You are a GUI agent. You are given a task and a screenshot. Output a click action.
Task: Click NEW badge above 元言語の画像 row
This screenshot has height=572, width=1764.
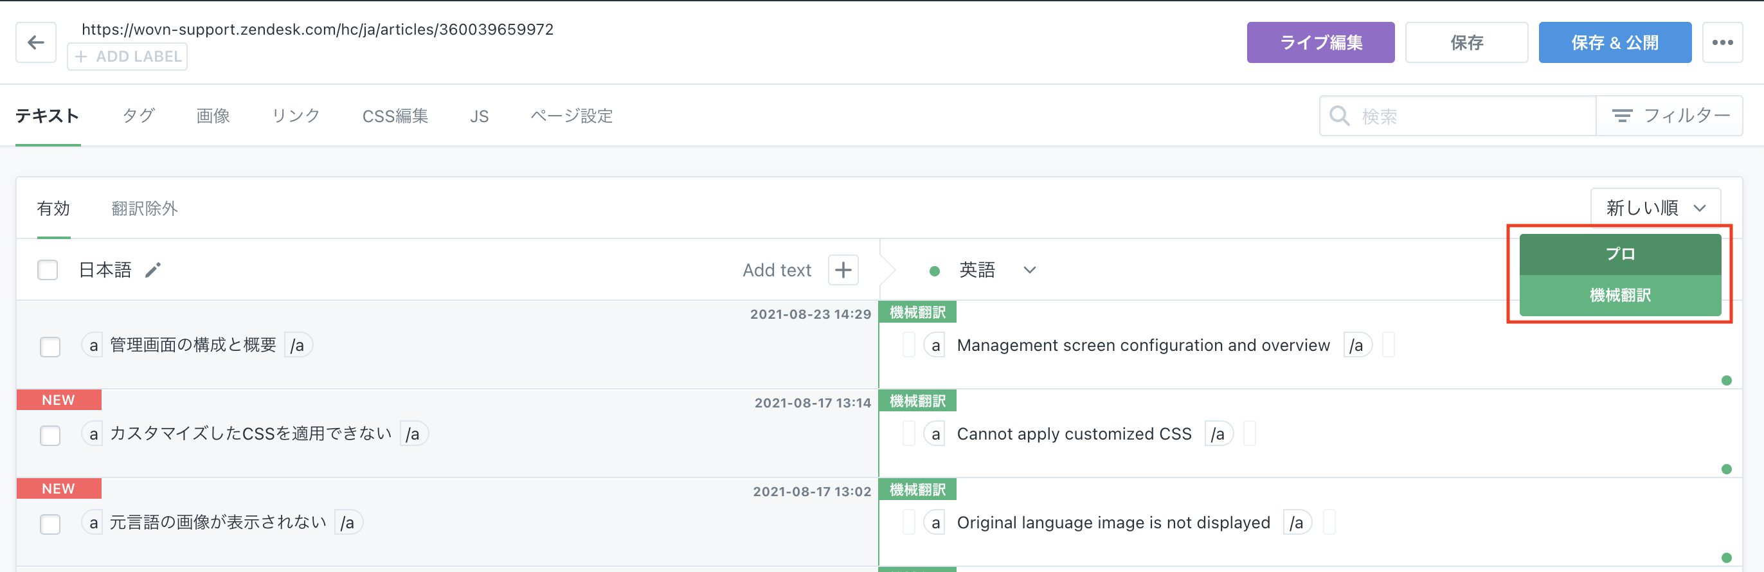59,488
